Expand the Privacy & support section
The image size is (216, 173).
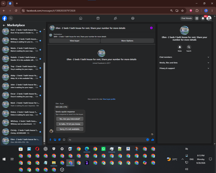184,68
